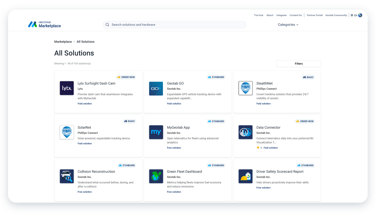The height and width of the screenshot is (218, 376).
Task: Open the MyGeotab App tile icon
Action: [156, 132]
